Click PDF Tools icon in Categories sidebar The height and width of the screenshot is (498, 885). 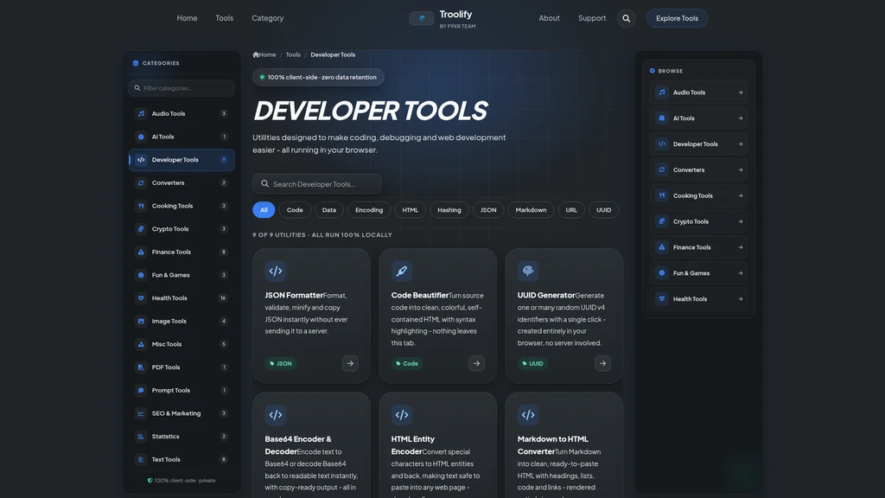tap(141, 367)
